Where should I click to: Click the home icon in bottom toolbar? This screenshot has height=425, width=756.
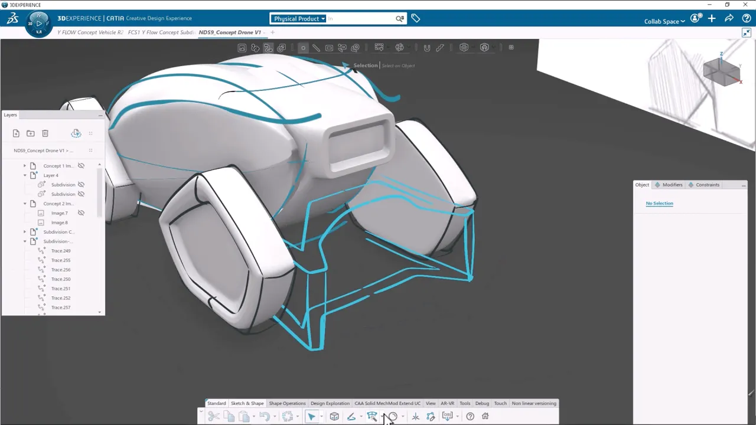coord(485,416)
